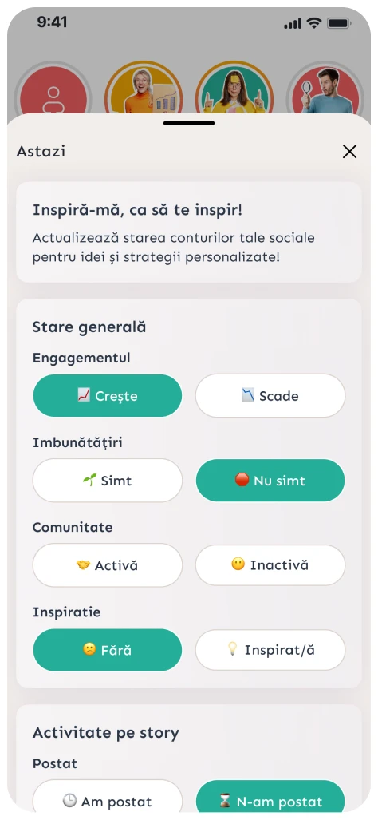Tap the Am postat story button
The width and height of the screenshot is (378, 820).
(108, 799)
